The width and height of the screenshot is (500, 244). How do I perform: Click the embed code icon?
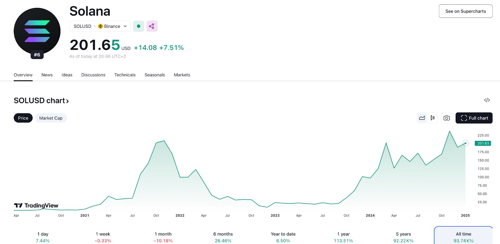click(487, 100)
